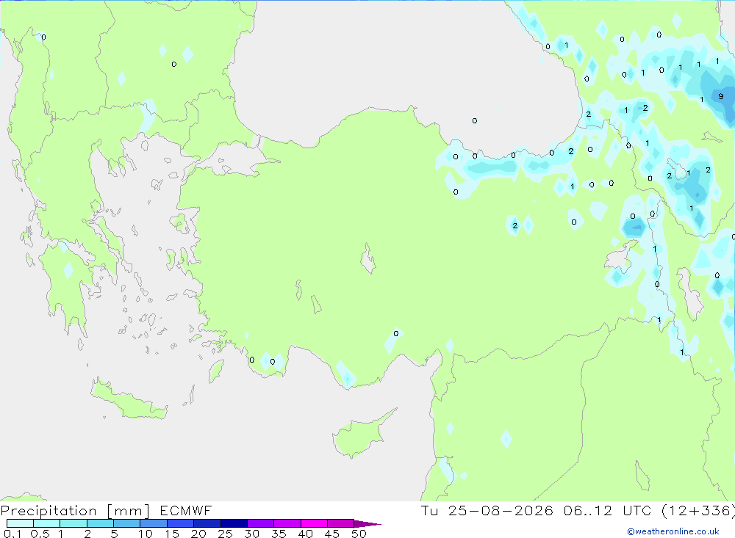Click the forecast date 25-08-2026 text
The width and height of the screenshot is (735, 538).
[500, 511]
